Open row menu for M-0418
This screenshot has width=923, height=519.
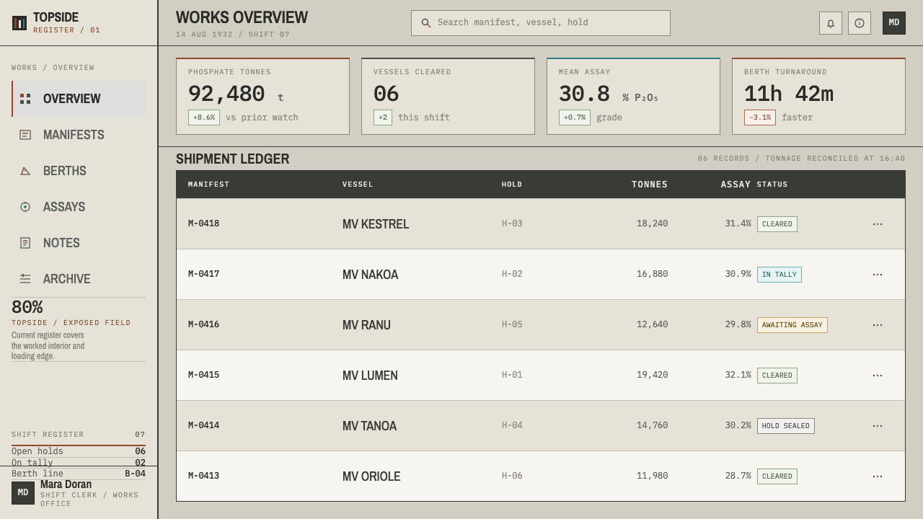878,224
